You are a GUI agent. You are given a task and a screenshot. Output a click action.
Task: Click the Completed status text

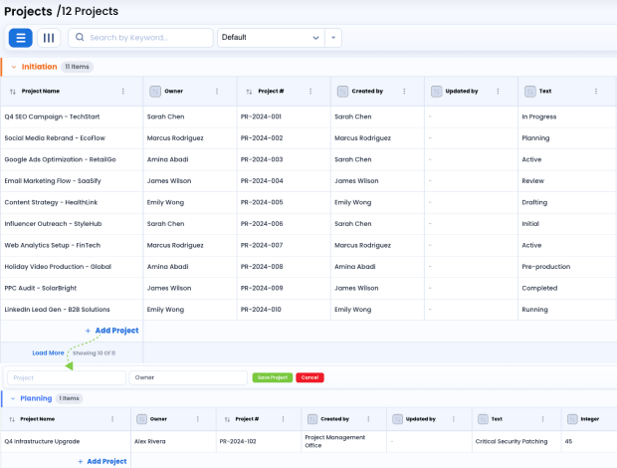click(539, 289)
